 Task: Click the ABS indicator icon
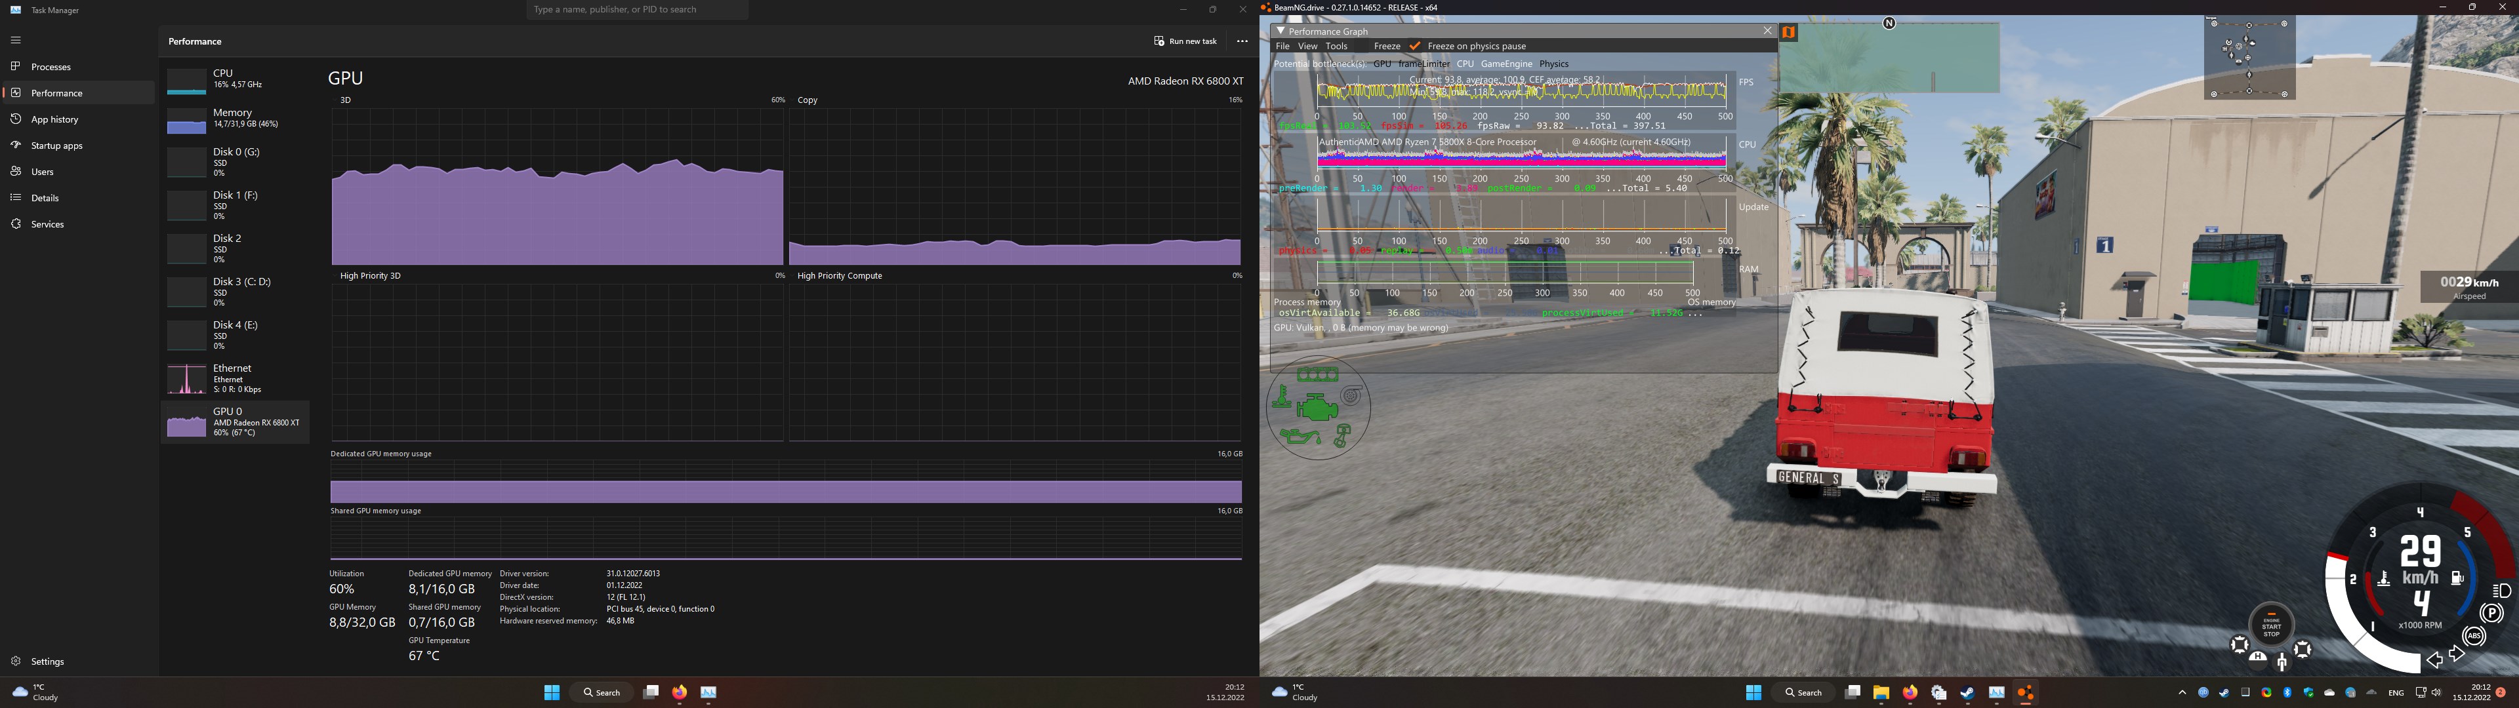tap(2474, 637)
